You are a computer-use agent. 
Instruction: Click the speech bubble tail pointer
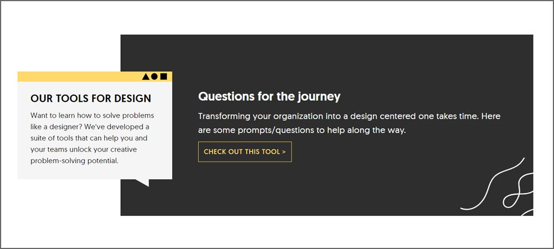point(143,183)
